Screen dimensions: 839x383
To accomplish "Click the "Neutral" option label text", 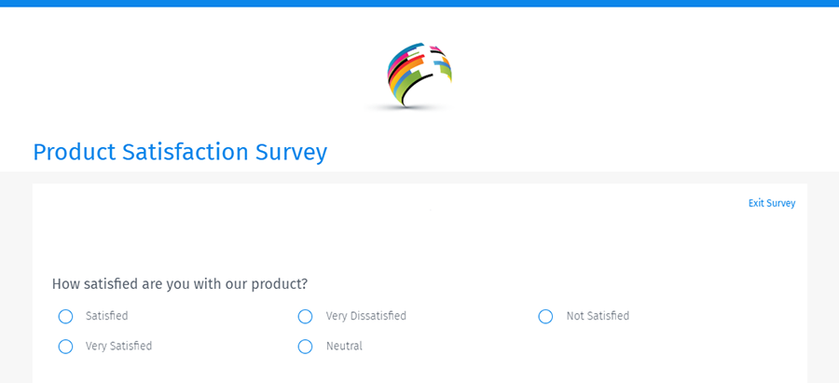I will click(x=344, y=347).
